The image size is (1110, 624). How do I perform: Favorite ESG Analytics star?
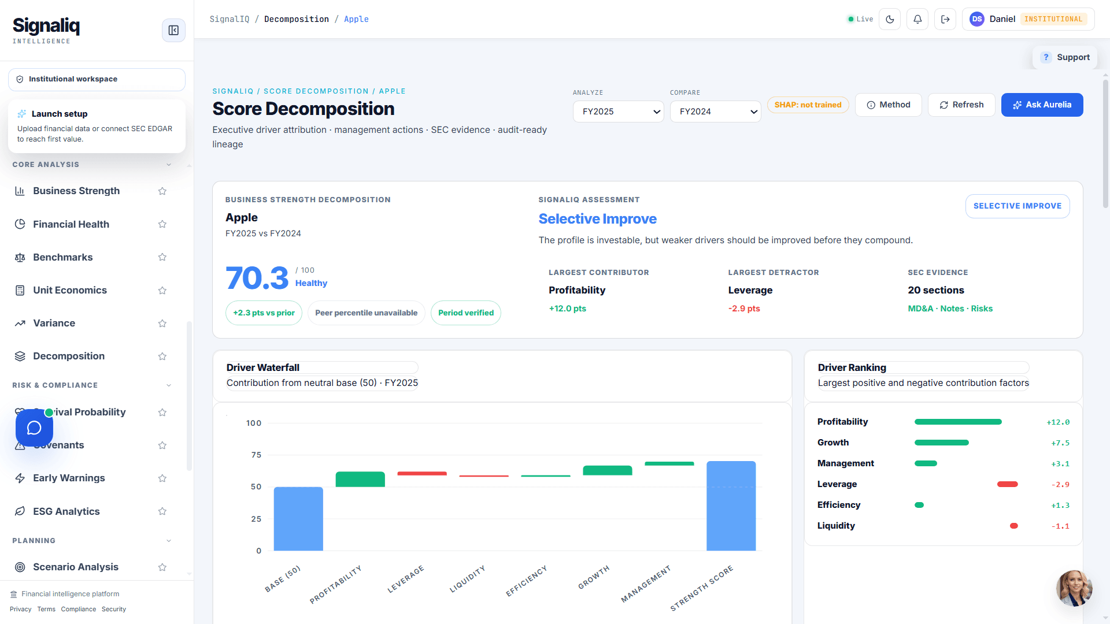point(162,511)
